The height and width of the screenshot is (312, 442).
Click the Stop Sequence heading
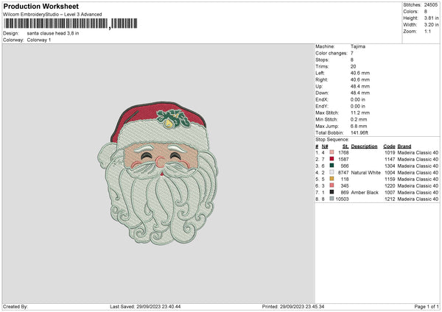[x=332, y=140]
